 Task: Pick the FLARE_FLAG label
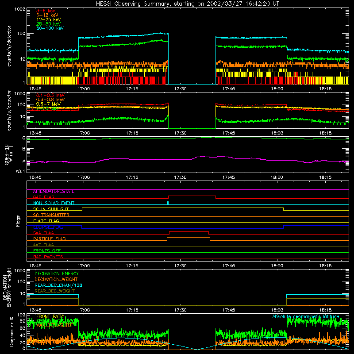tap(46, 221)
